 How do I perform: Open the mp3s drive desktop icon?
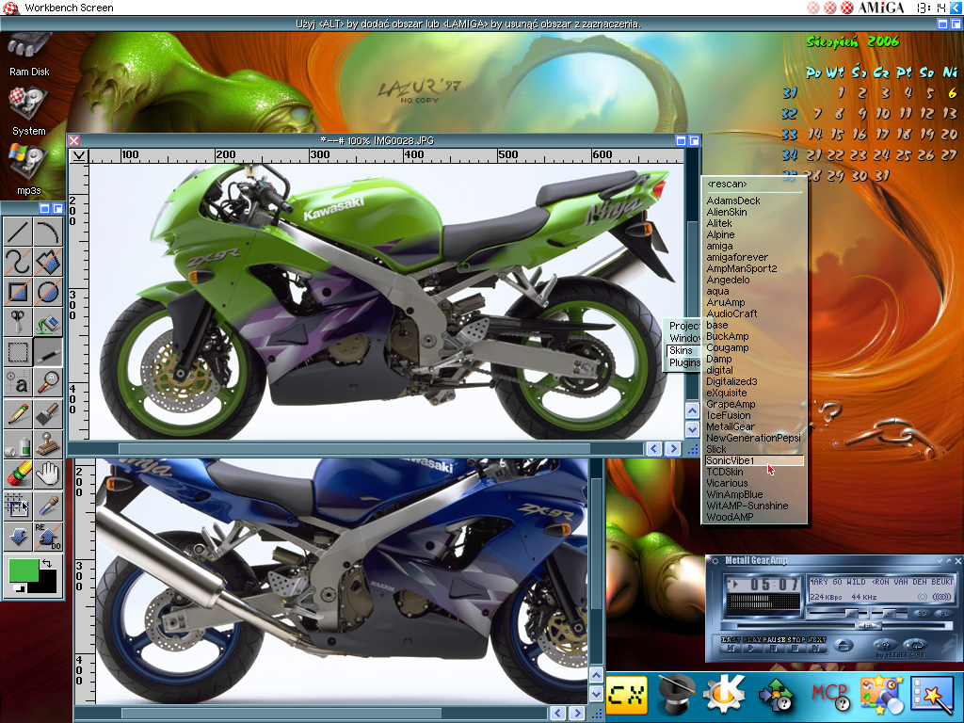[x=28, y=171]
